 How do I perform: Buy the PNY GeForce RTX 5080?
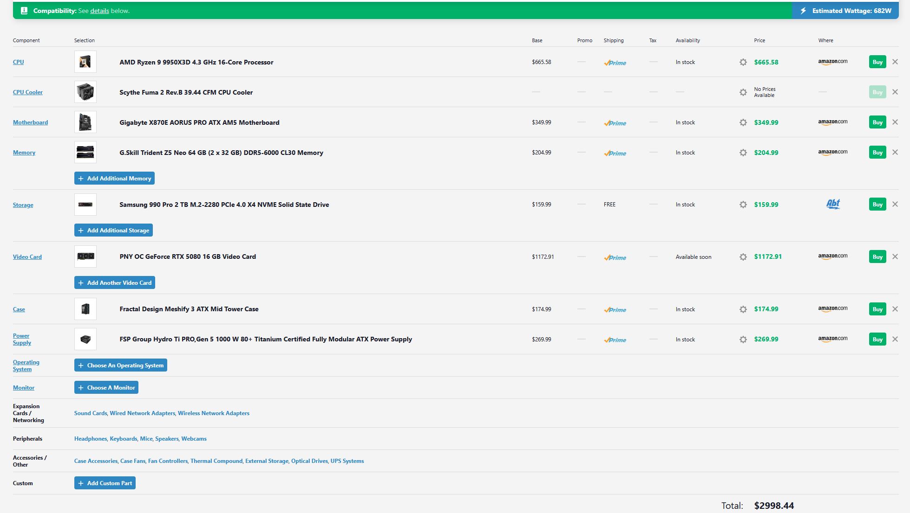tap(877, 256)
